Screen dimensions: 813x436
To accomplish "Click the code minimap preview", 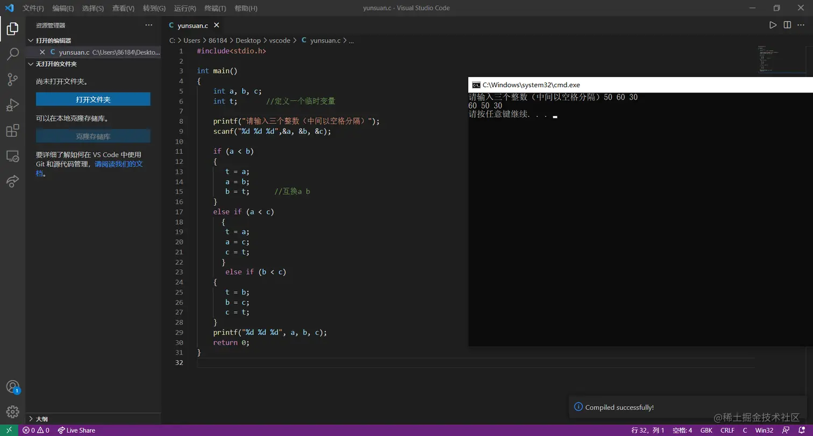I will point(769,59).
